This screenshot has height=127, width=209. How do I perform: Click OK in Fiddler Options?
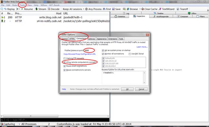click(x=127, y=89)
